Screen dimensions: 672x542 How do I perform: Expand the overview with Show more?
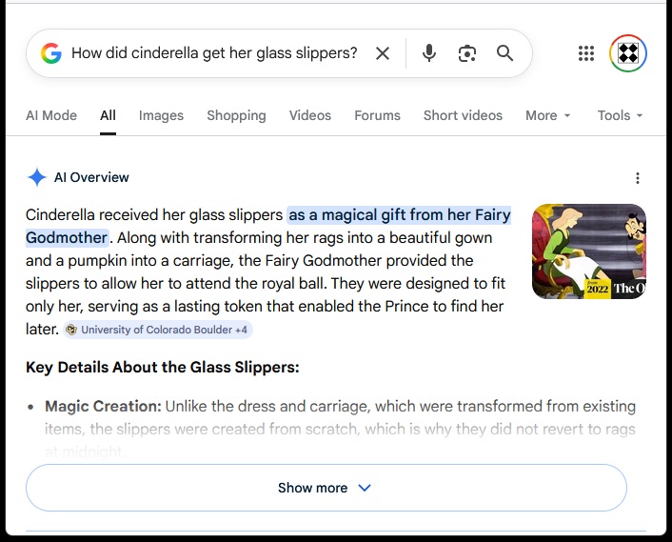click(x=326, y=488)
